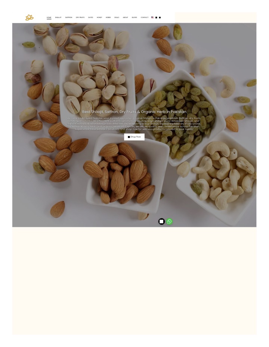Click the Shop Now button

point(134,137)
